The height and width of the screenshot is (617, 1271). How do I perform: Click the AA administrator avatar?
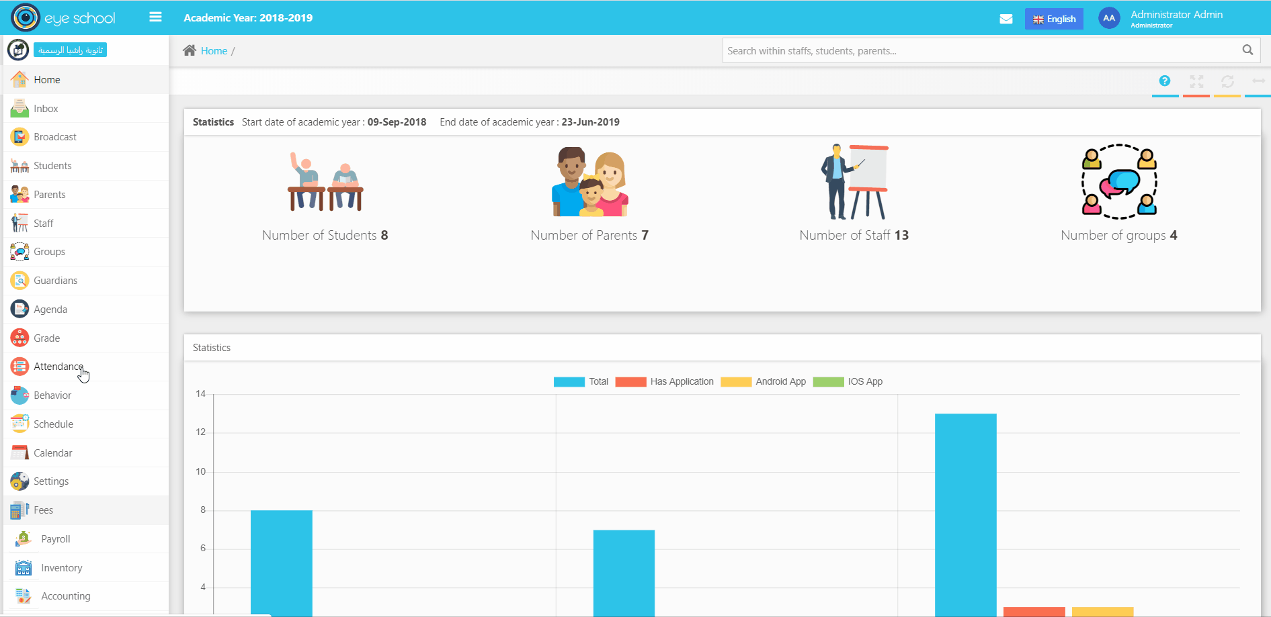pyautogui.click(x=1109, y=18)
